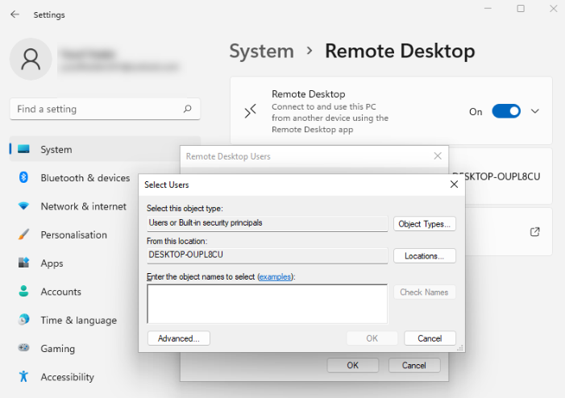
Task: Click the Locations... button
Action: [425, 255]
